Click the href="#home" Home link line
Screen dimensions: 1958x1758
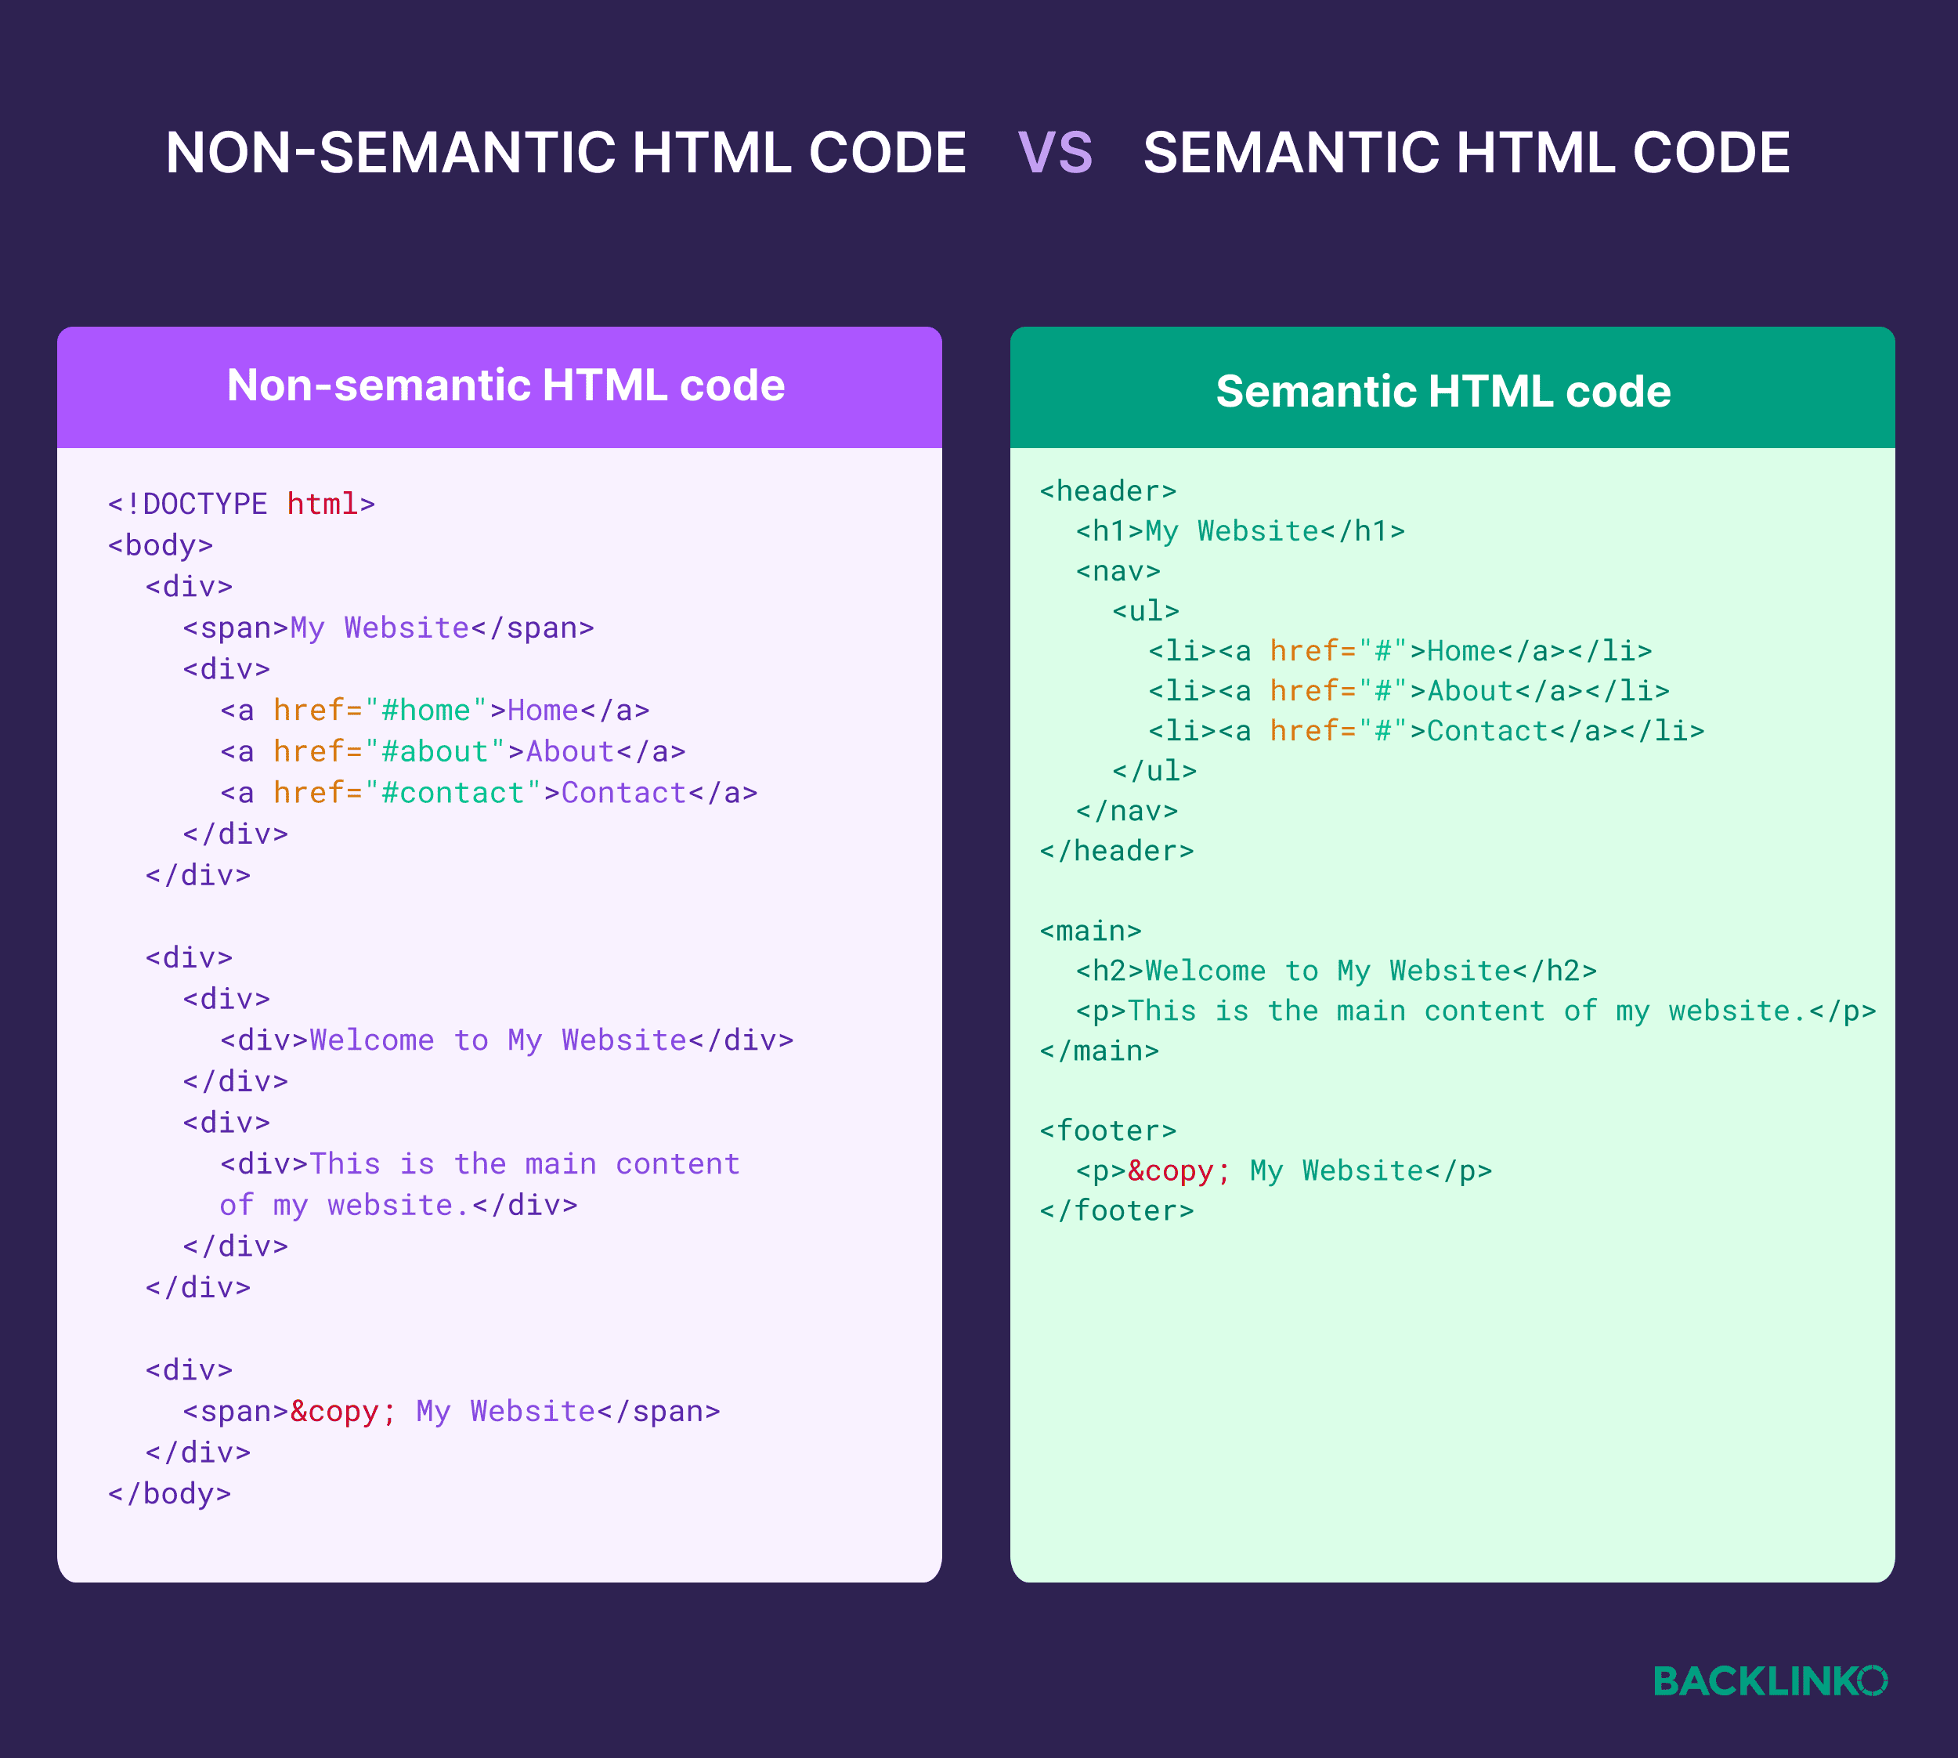[x=435, y=711]
